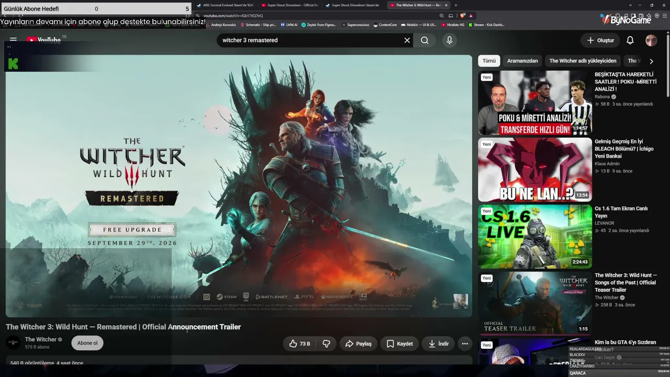Screen dimensions: 670x377
Task: Open the three-dot more actions menu
Action: [465, 343]
